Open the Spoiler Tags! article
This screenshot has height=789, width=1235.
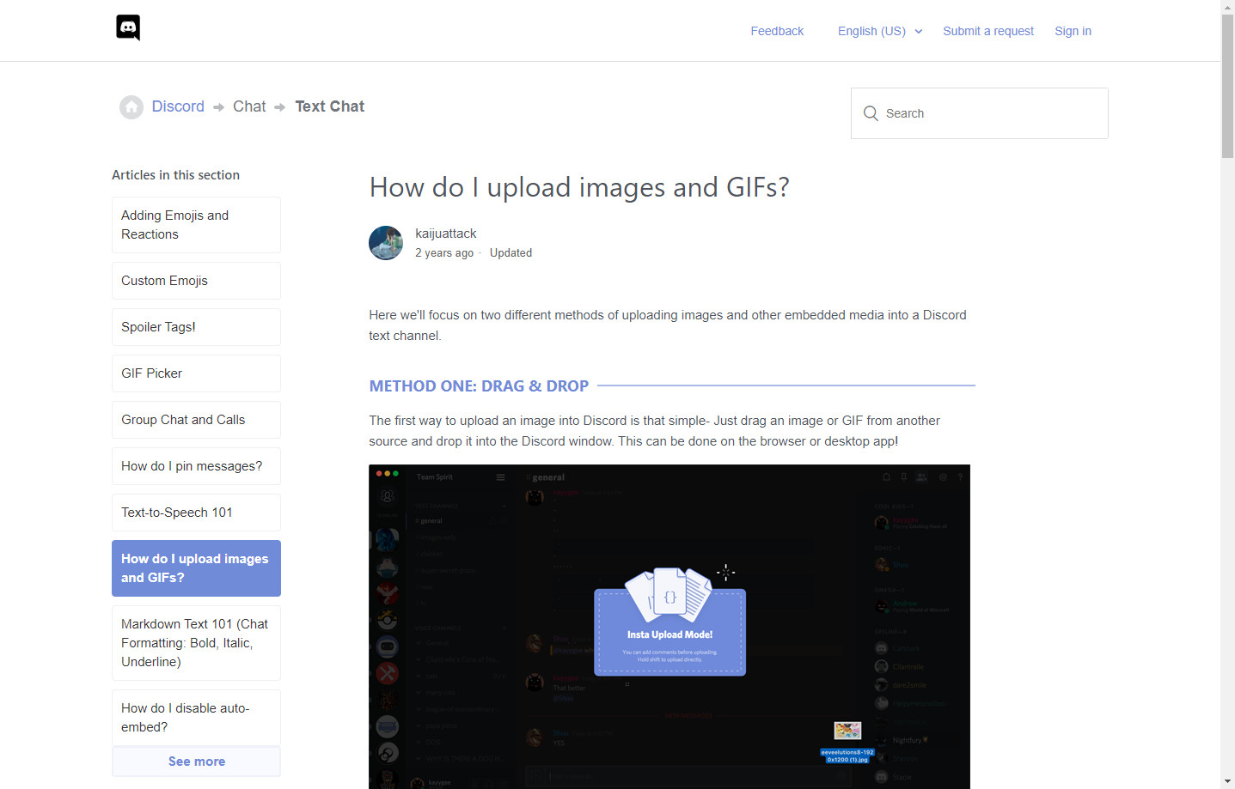[196, 327]
